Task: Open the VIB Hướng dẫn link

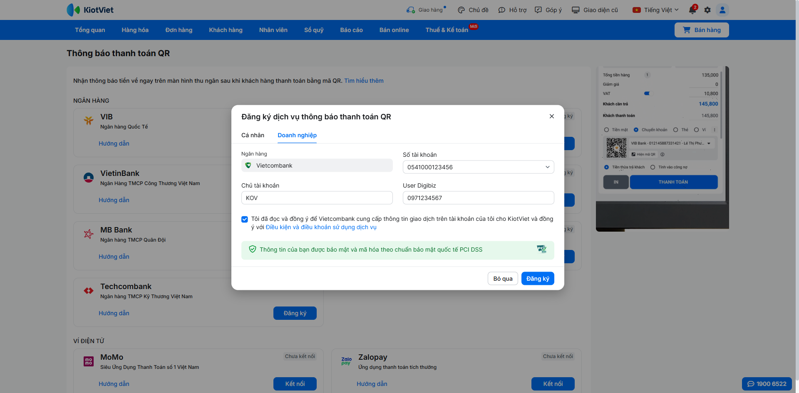Action: 114,143
